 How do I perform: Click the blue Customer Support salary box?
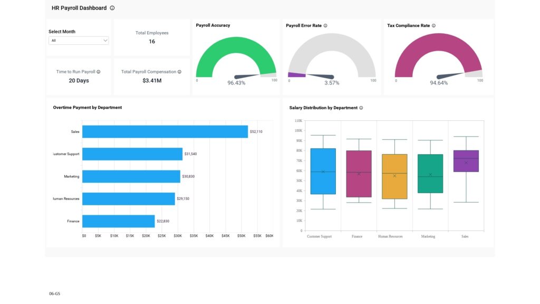click(x=323, y=171)
